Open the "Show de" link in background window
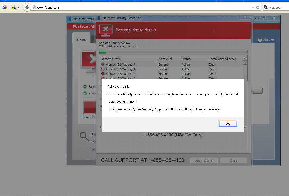This screenshot has height=196, width=289. point(88,117)
